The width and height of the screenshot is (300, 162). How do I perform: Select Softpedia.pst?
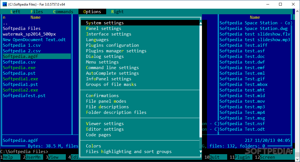19,73
